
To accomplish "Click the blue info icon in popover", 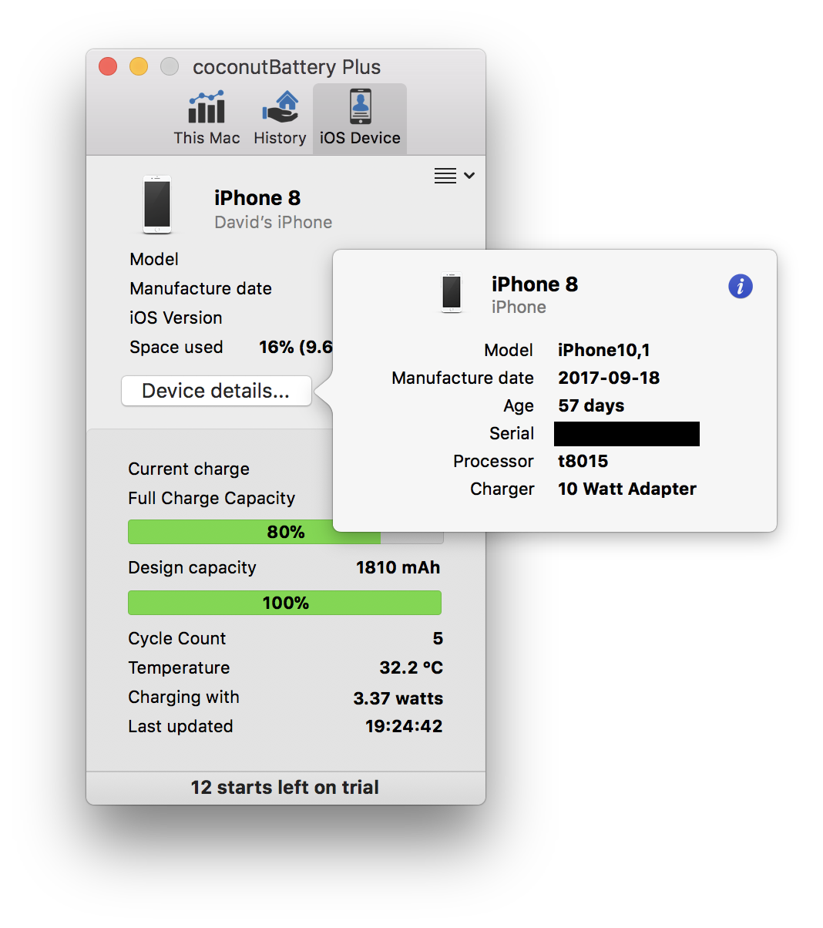I will point(741,286).
